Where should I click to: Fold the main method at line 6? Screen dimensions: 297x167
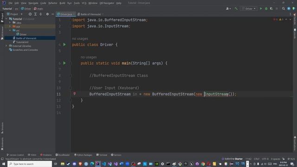click(x=70, y=63)
